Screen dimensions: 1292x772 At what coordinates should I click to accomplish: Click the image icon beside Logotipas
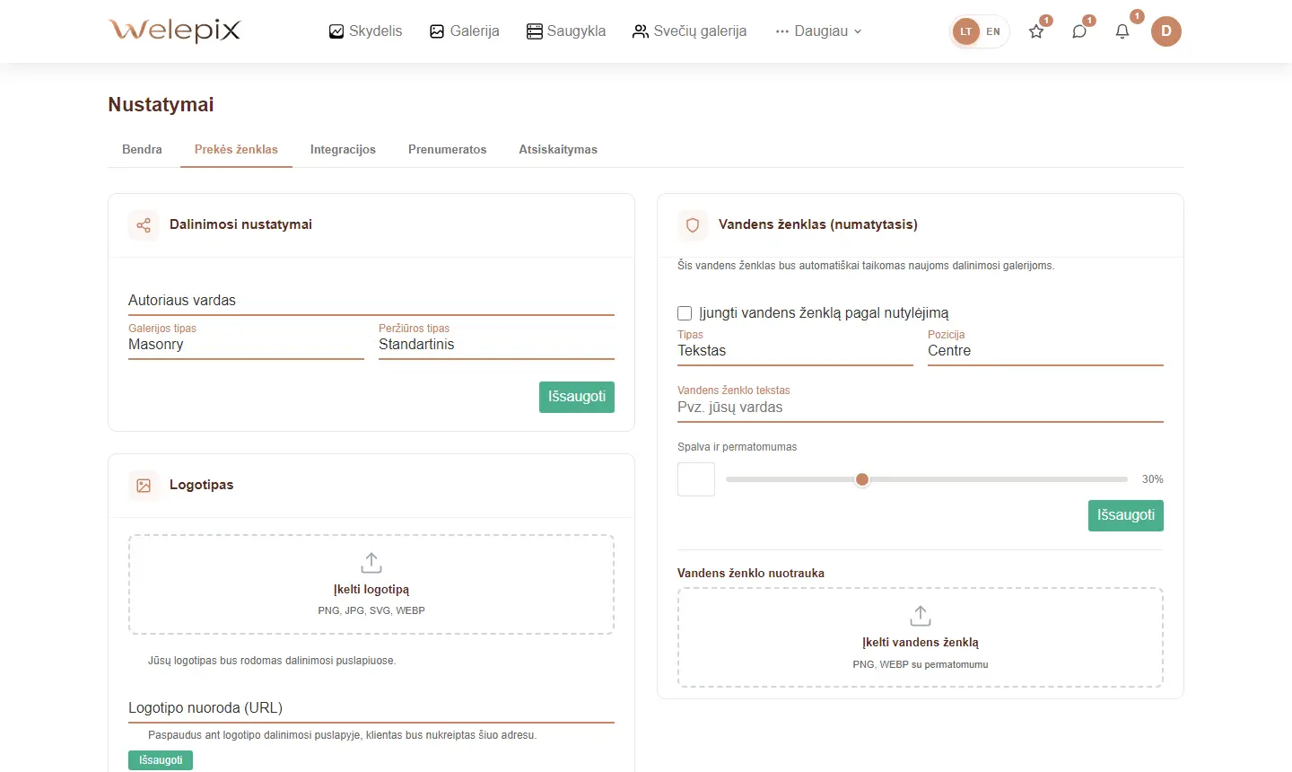[x=144, y=486]
